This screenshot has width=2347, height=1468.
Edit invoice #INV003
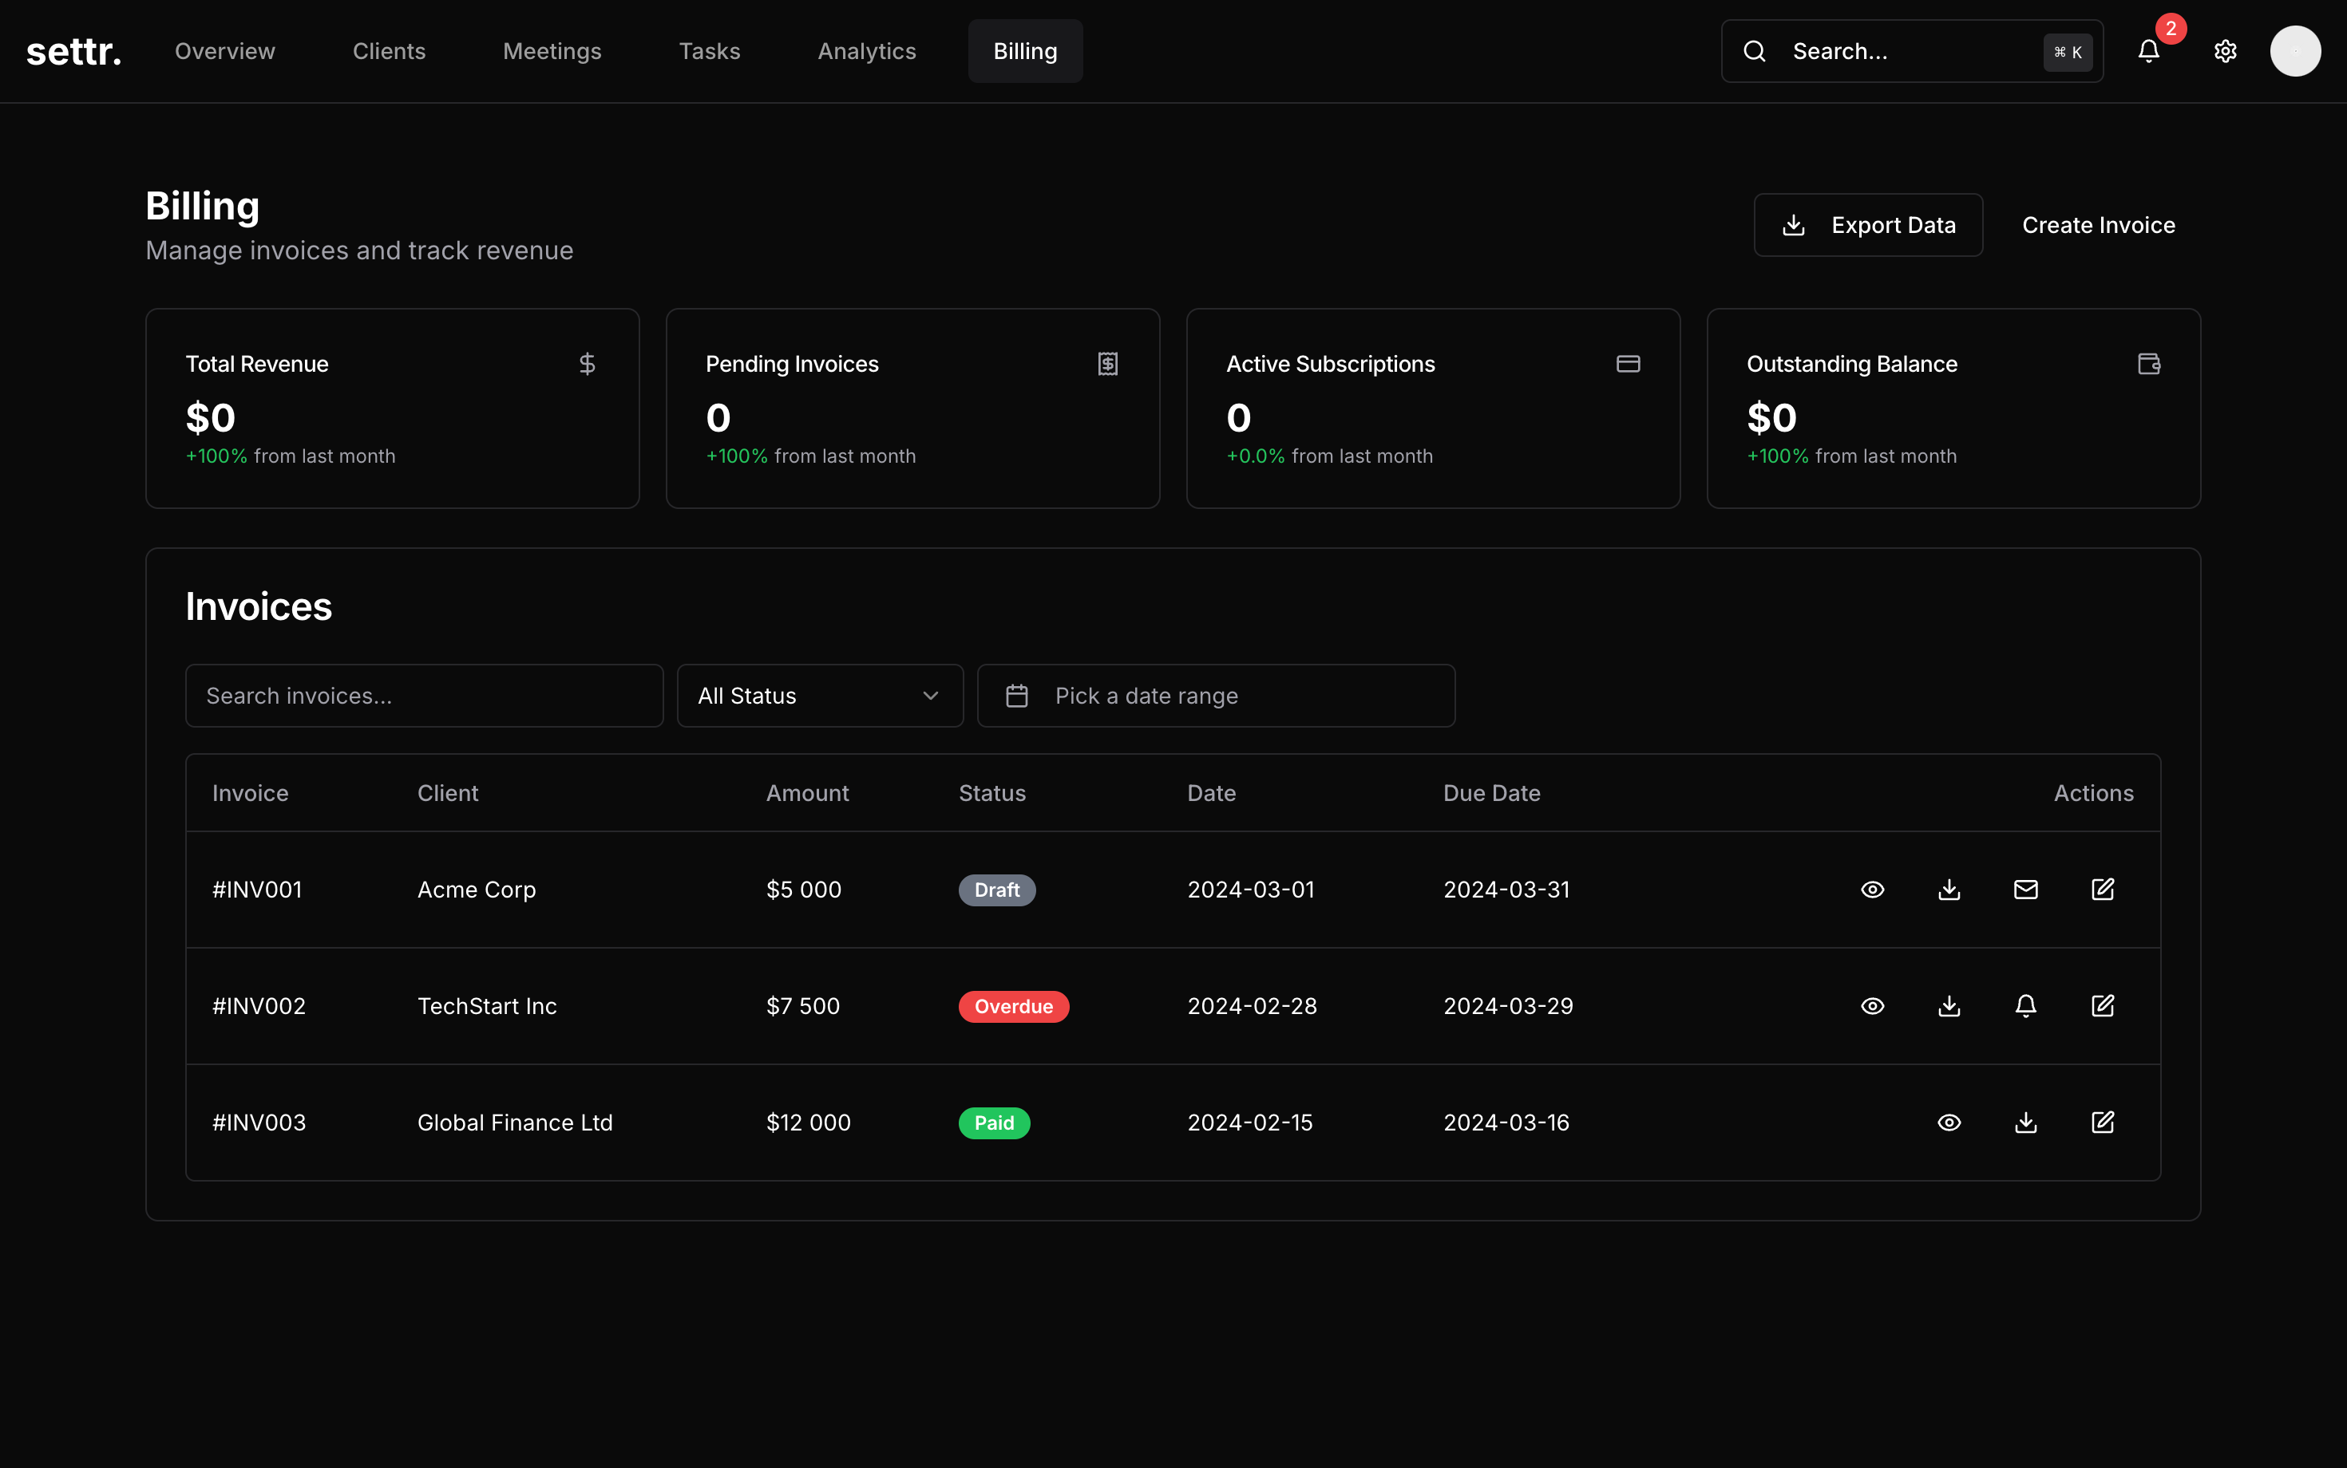point(2102,1123)
